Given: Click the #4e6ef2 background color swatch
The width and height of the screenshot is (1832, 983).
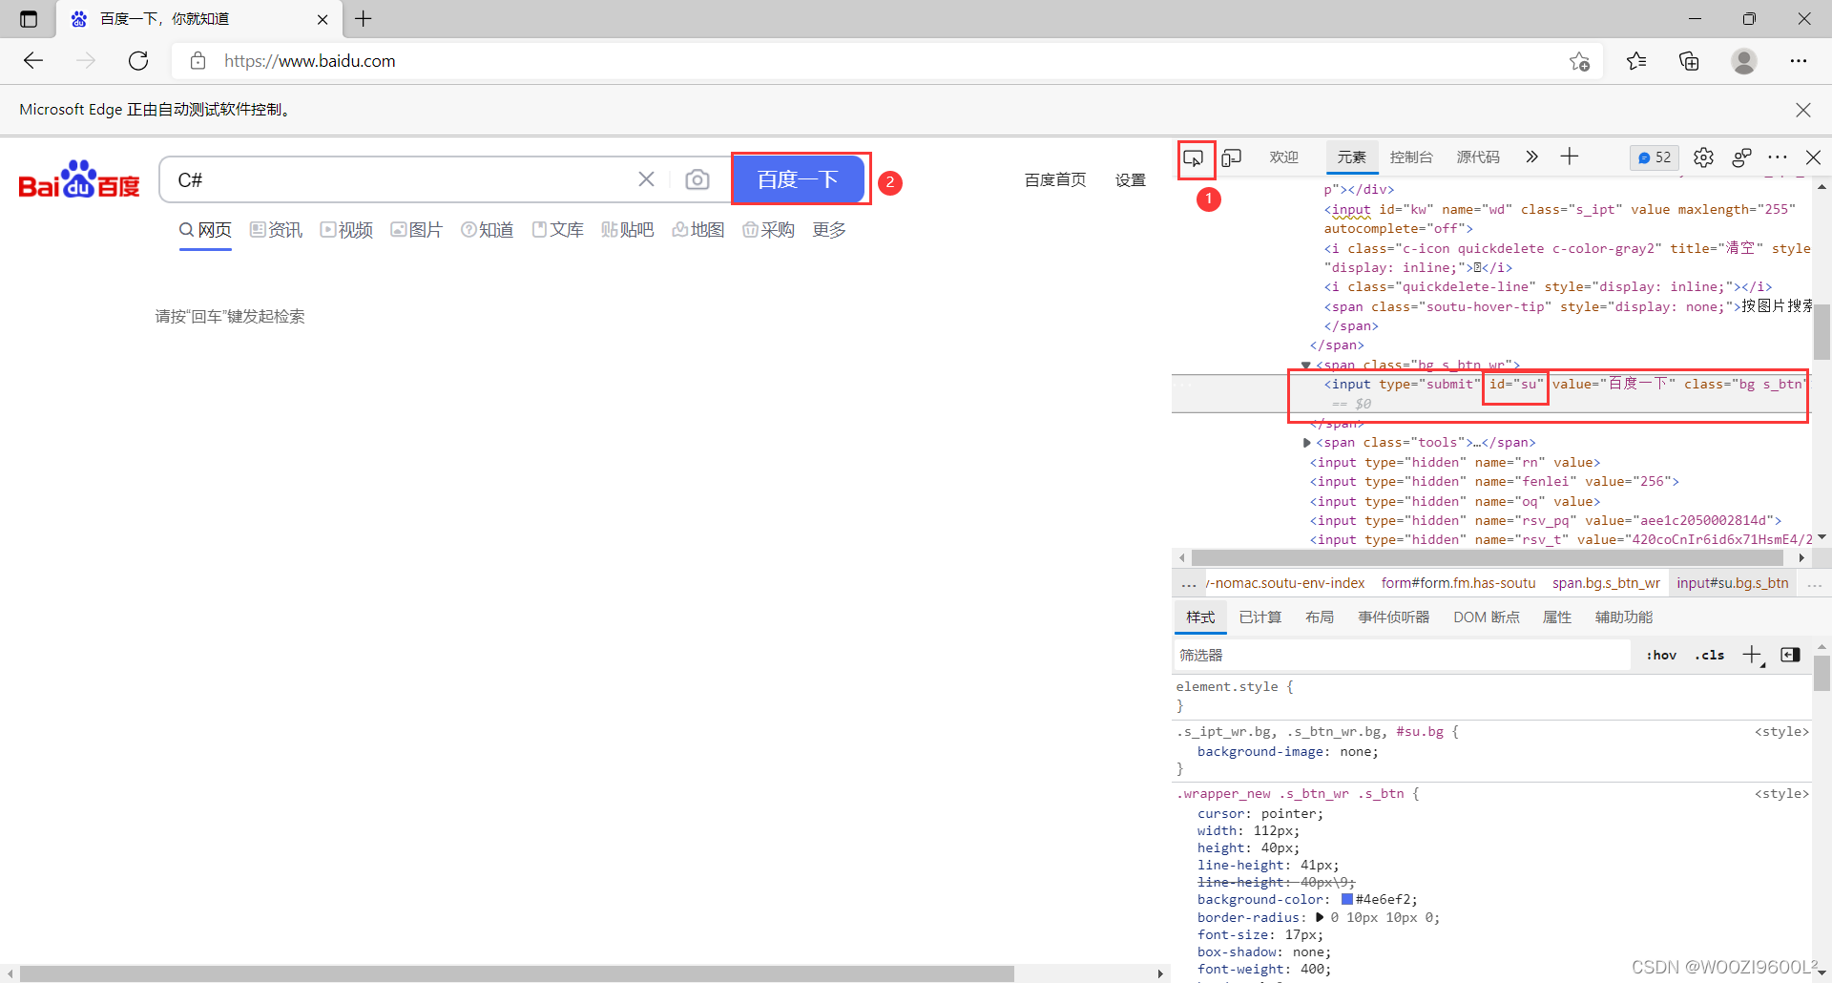Looking at the screenshot, I should (x=1347, y=899).
